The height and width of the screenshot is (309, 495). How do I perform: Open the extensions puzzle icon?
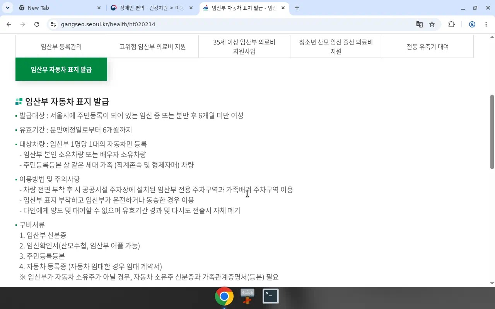(x=451, y=24)
